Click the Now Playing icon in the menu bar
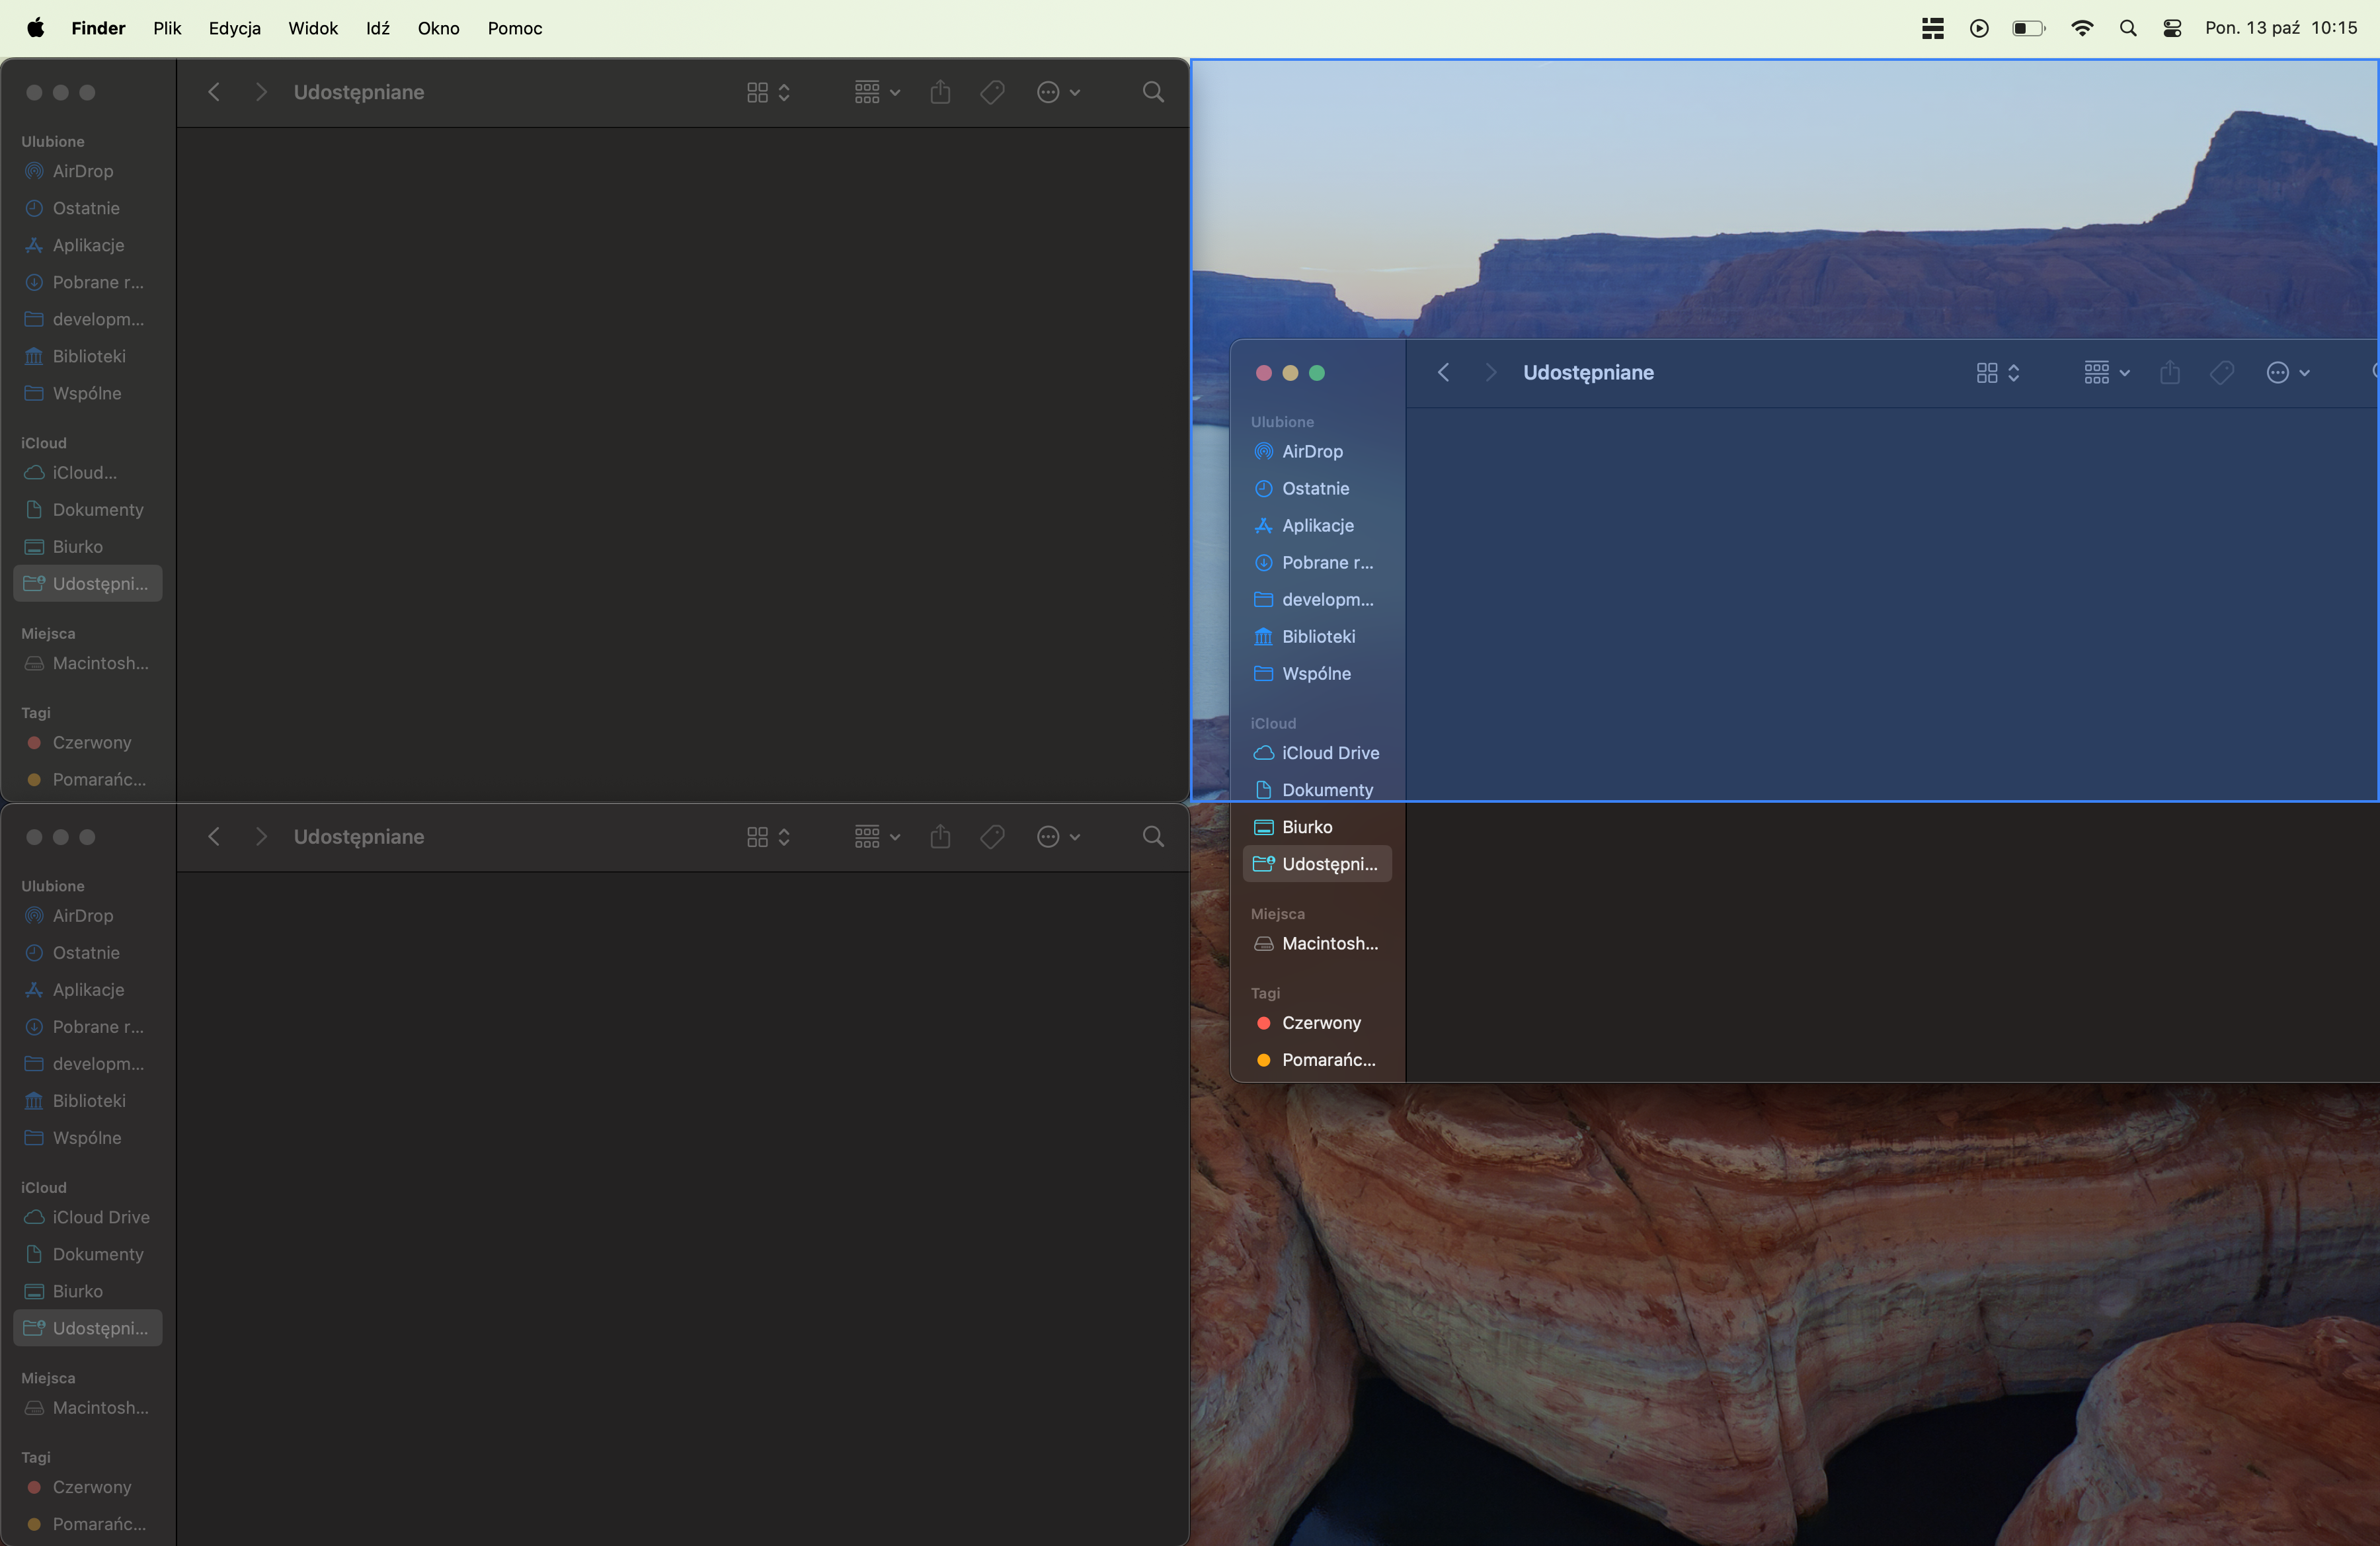Image resolution: width=2380 pixels, height=1546 pixels. tap(1979, 28)
